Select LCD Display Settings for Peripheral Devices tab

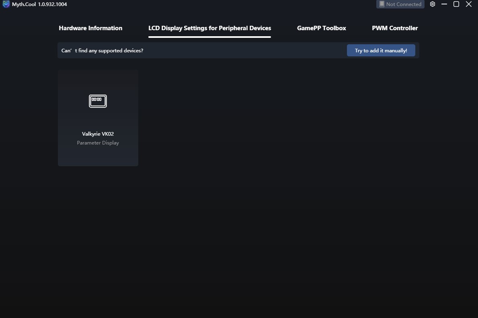pyautogui.click(x=209, y=28)
